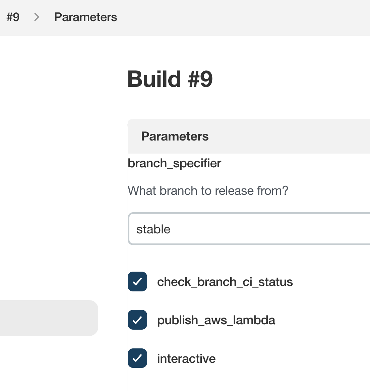Click the checkmark icon beside check_branch_ci_status
The width and height of the screenshot is (370, 391).
137,282
